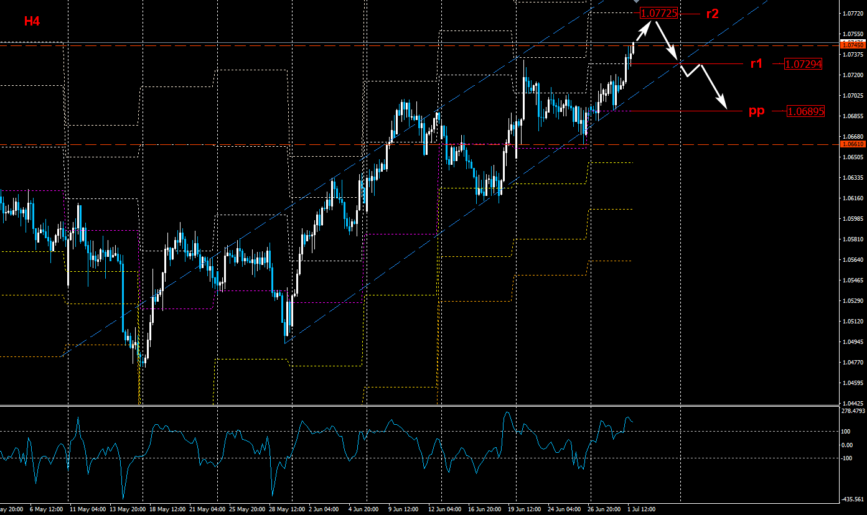The width and height of the screenshot is (867, 515).
Task: Click 1.05640 on the price scale
Action: tap(853, 259)
